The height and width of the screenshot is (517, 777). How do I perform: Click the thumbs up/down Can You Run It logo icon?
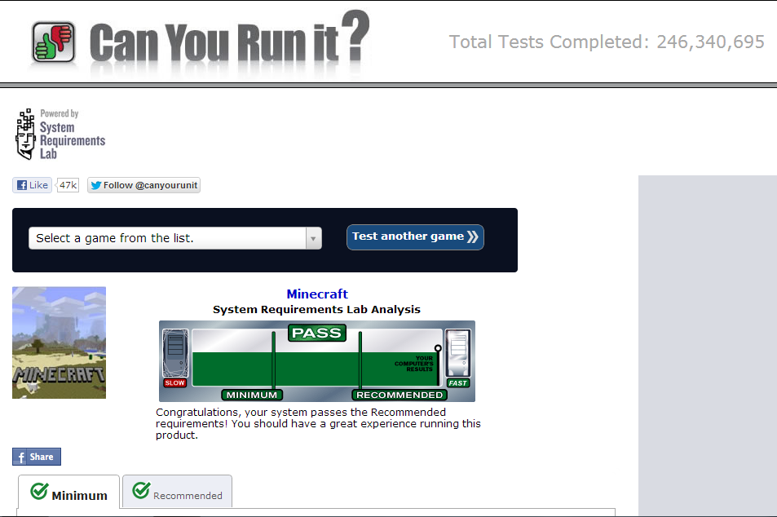click(54, 42)
